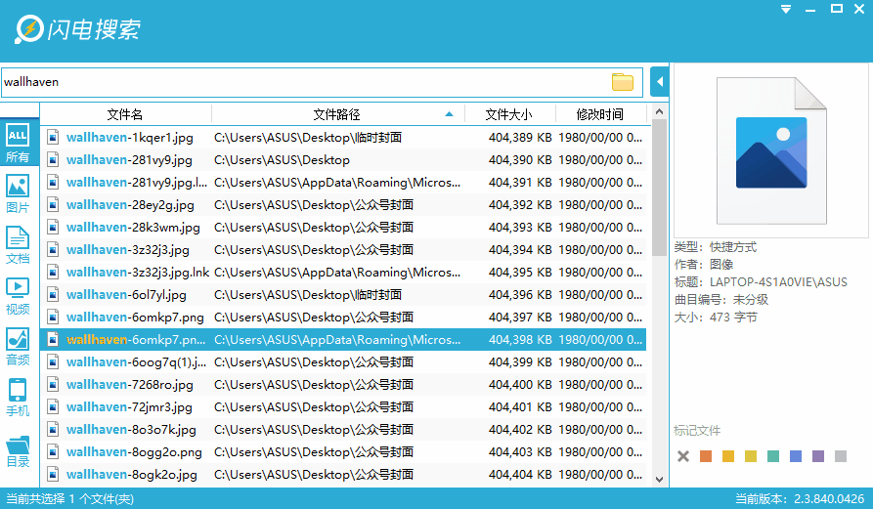Click file size 404,389 KB cell
Viewport: 873px width, 509px height.
tap(520, 138)
